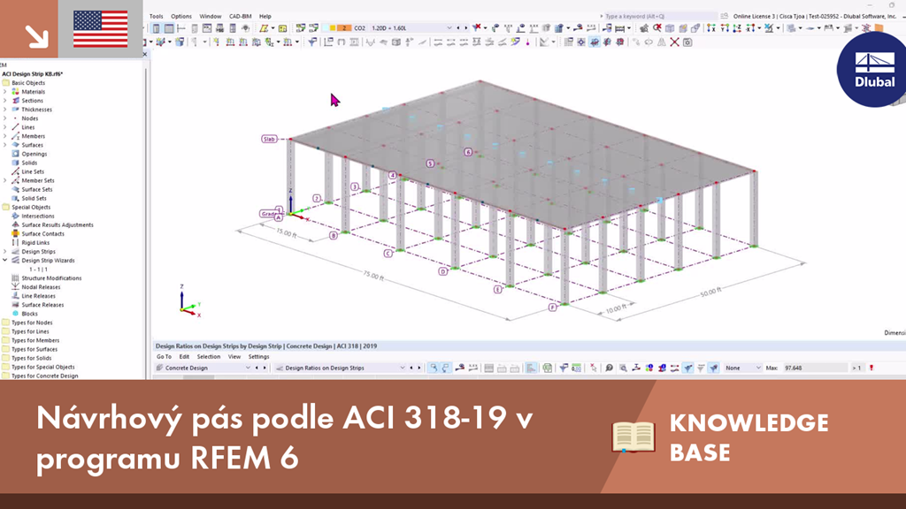Open the 1.20D + 1.60L load combination dropdown

tap(449, 27)
